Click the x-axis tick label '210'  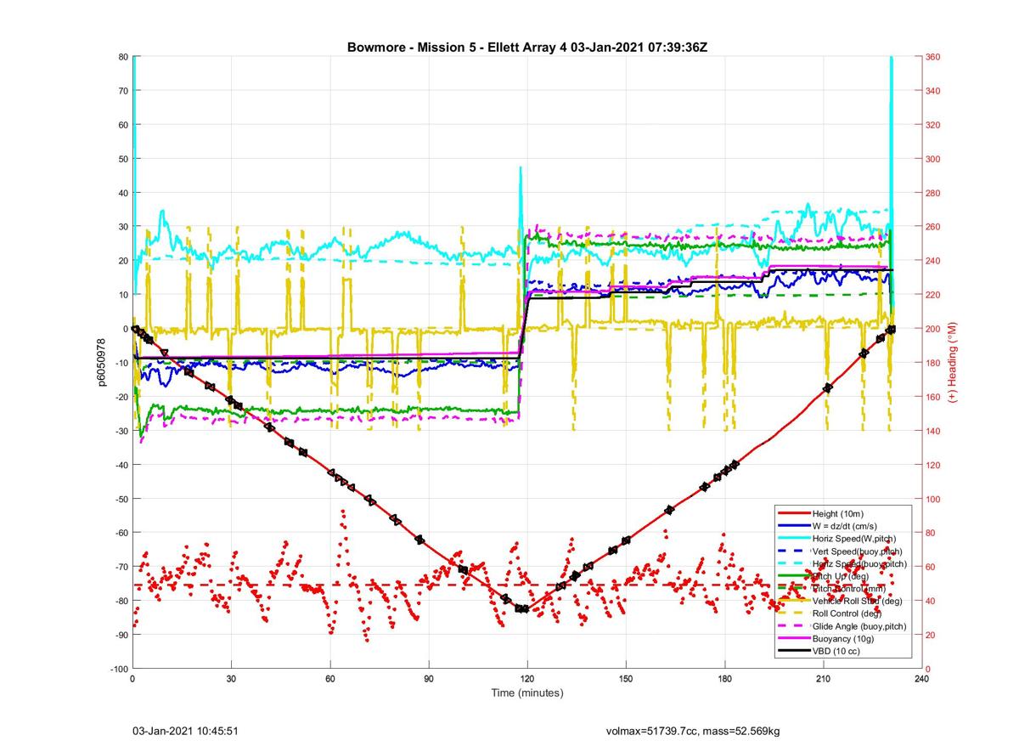pyautogui.click(x=824, y=680)
